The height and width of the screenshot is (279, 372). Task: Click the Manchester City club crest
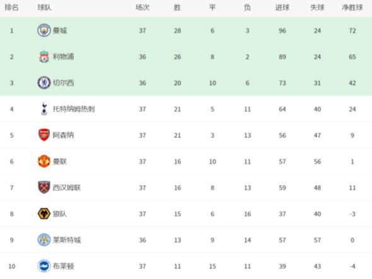pyautogui.click(x=44, y=30)
